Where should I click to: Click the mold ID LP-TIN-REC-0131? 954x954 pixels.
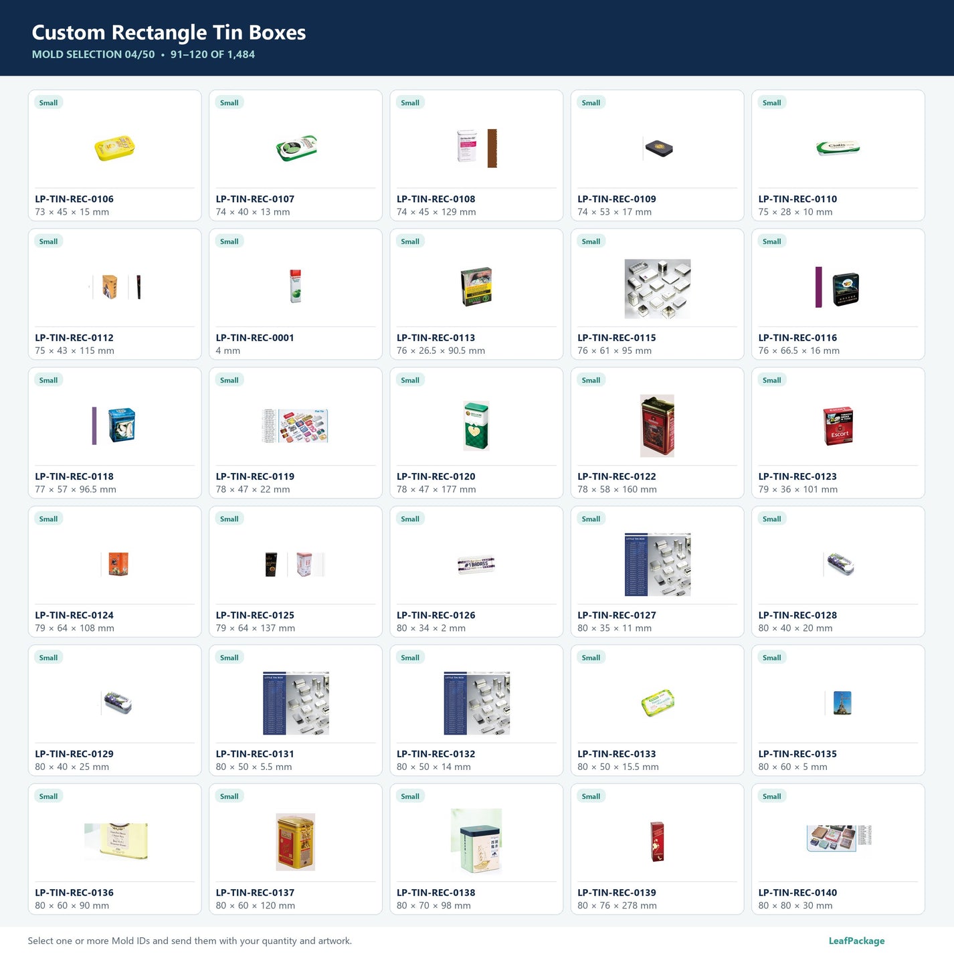click(x=255, y=754)
